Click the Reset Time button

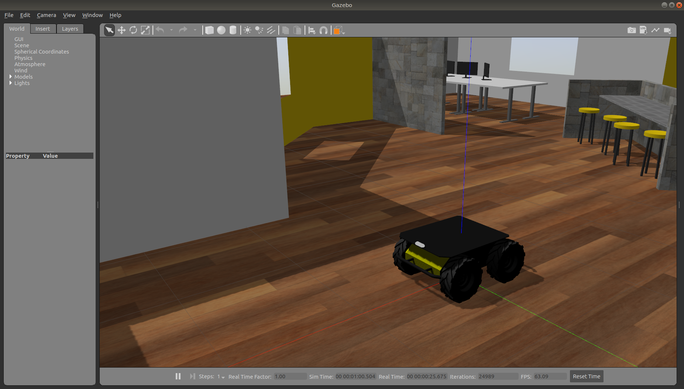(x=586, y=376)
